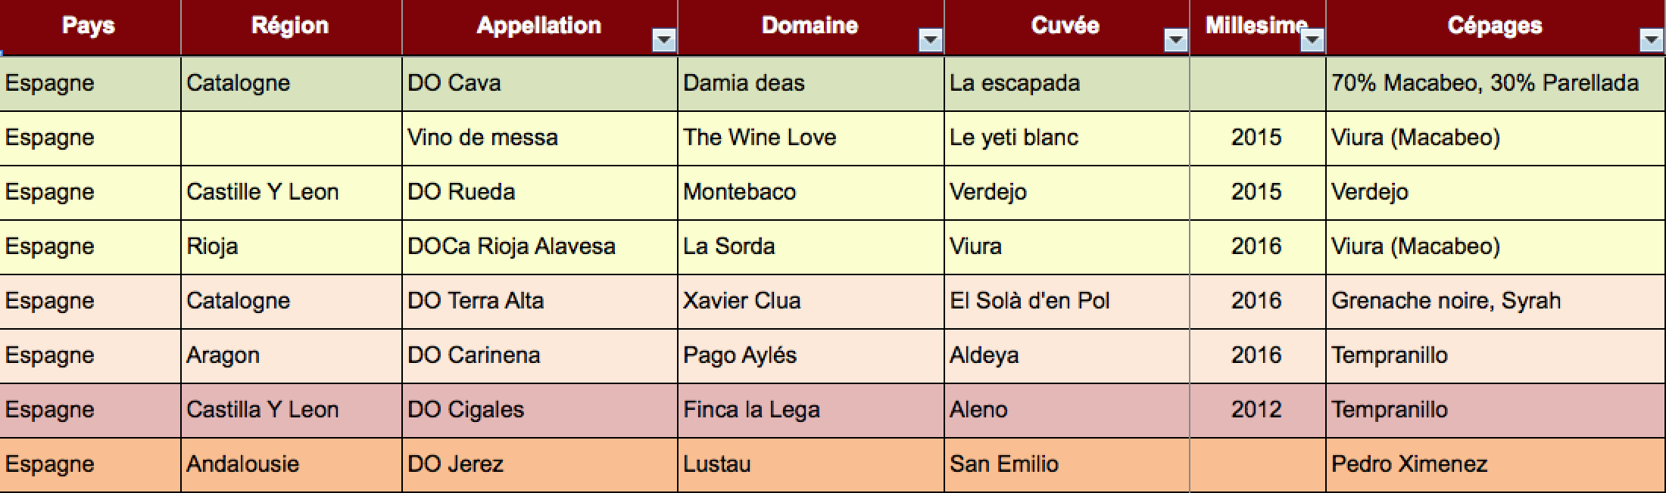
Task: Select the Pays header cell
Action: (x=90, y=27)
